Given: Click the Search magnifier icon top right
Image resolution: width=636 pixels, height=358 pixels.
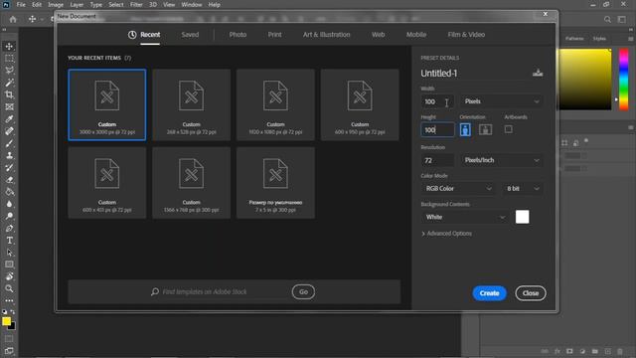Looking at the screenshot, I should coord(607,20).
